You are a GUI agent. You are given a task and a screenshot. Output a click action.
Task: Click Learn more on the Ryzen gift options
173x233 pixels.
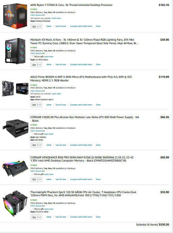56,18
